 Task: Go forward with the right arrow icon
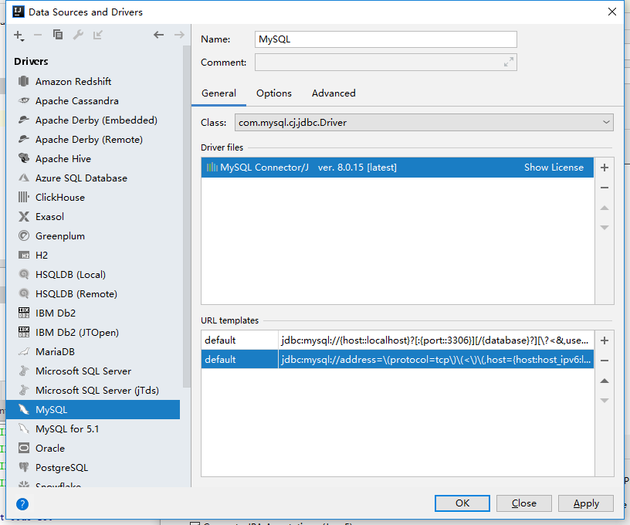(179, 35)
